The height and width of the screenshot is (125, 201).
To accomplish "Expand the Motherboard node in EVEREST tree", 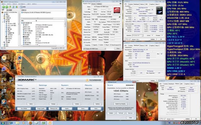I will pos(3,16).
